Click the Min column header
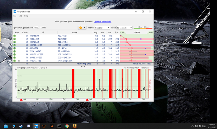Screen dimensions: 217x129 coord(102,33)
